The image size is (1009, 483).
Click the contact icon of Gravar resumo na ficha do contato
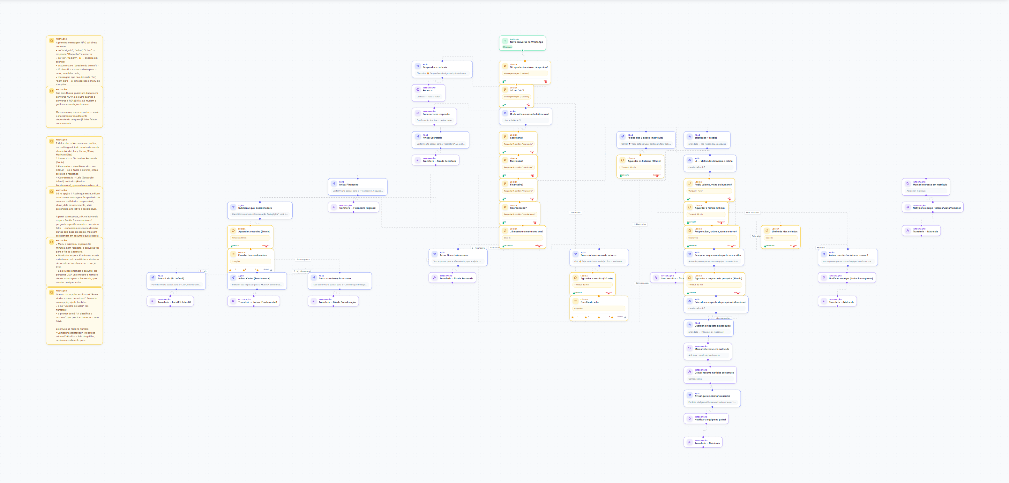click(689, 371)
